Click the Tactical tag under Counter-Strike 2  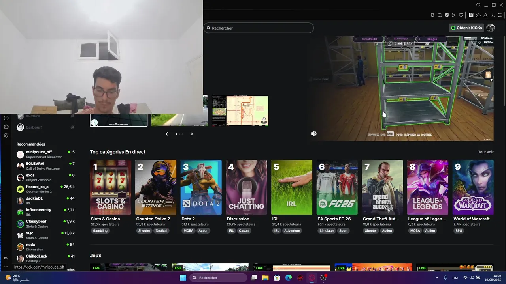tap(161, 231)
